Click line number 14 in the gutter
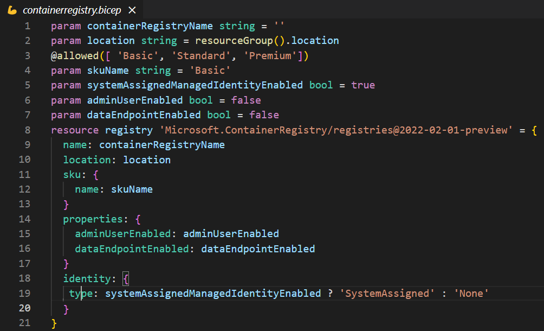 pyautogui.click(x=24, y=219)
